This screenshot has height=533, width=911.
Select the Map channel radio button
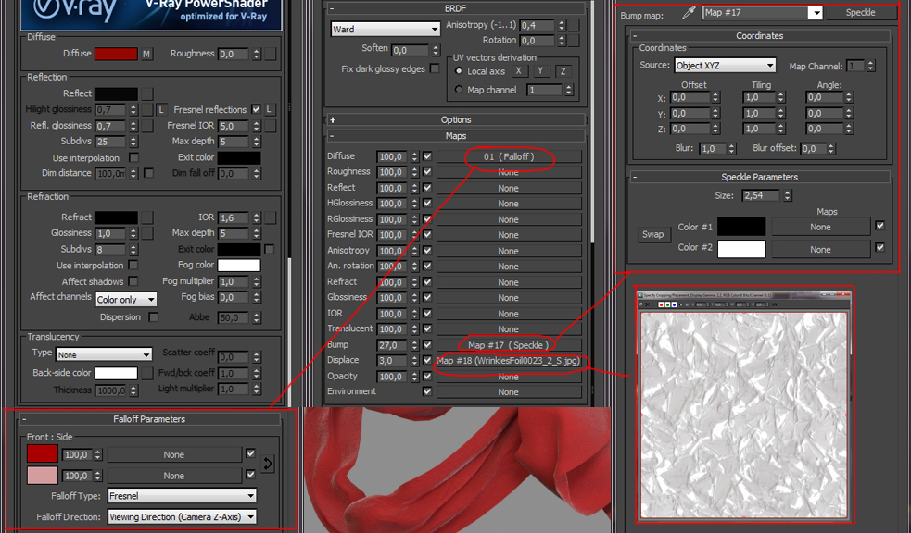pyautogui.click(x=459, y=90)
